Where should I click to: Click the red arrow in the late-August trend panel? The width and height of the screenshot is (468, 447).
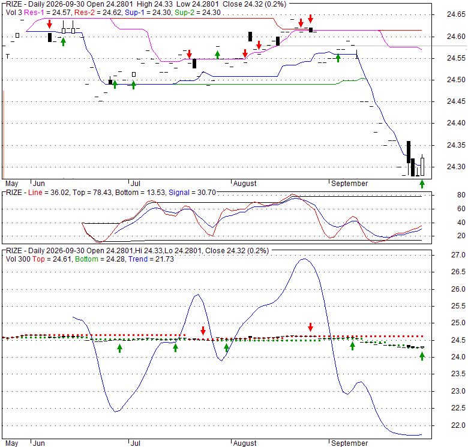pos(311,328)
